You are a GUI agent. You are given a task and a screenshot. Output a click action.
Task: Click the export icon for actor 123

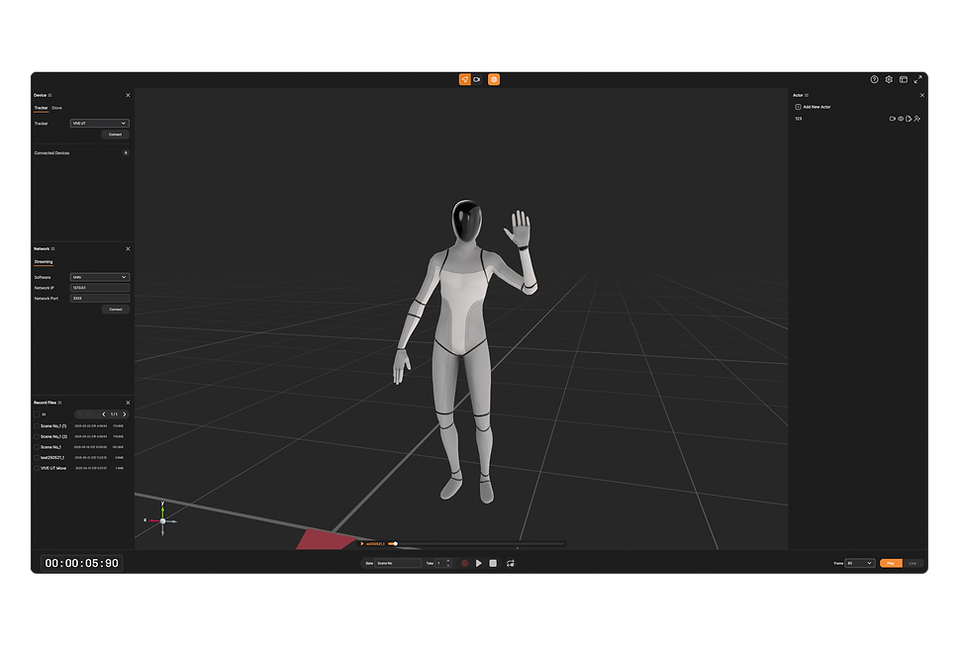pos(909,119)
